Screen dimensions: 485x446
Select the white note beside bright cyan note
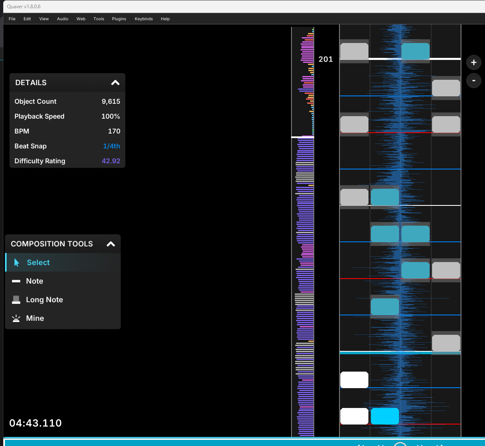(354, 416)
